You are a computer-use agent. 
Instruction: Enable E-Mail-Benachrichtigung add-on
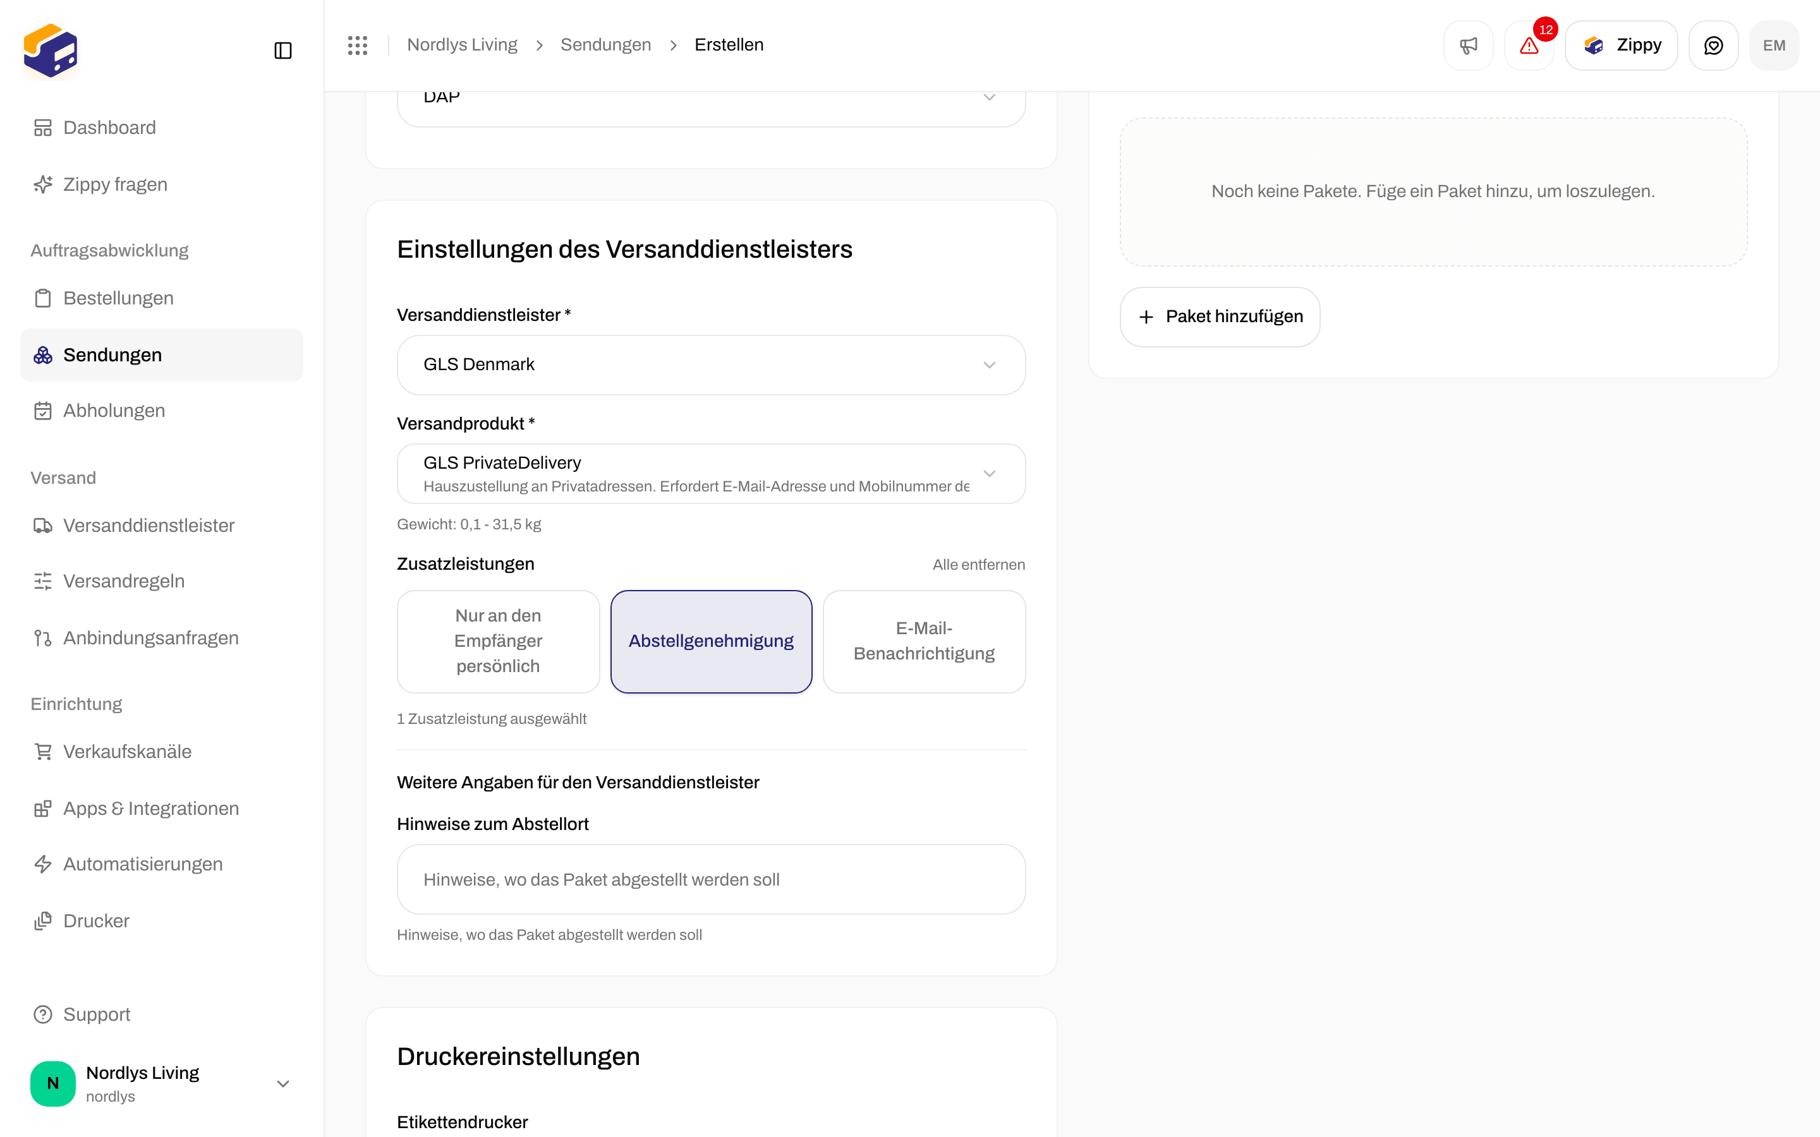[923, 641]
